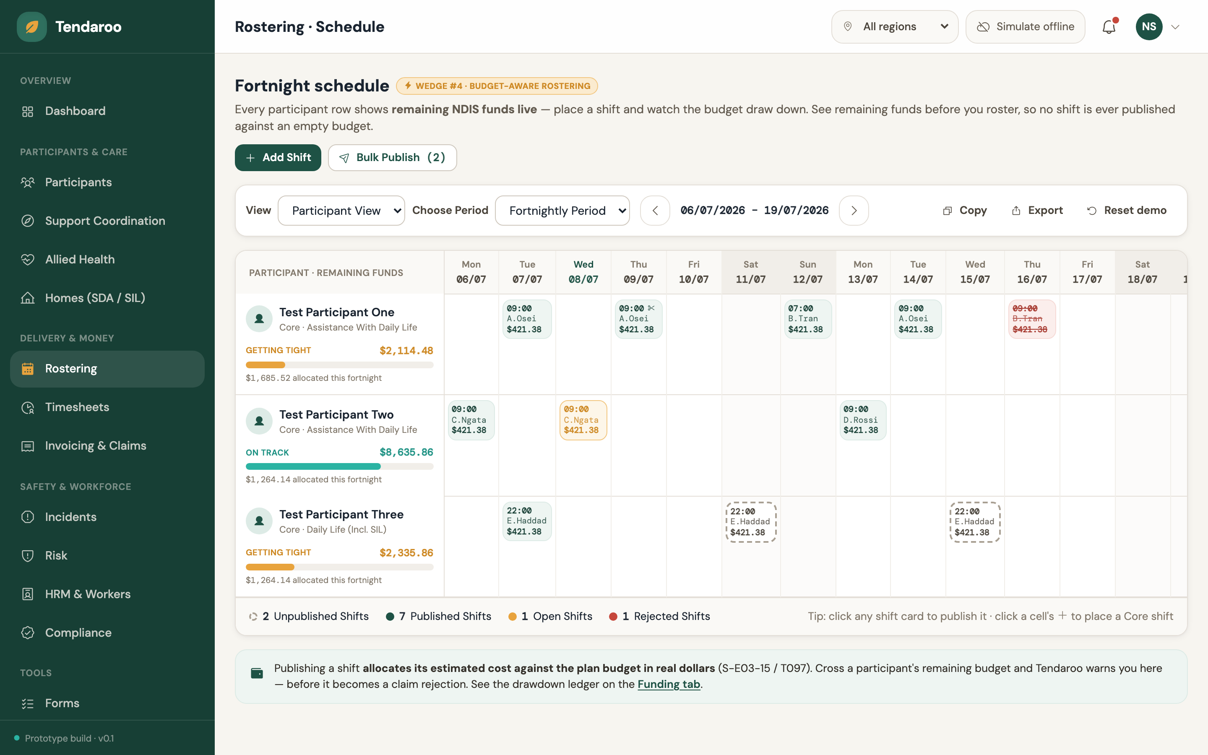Click the location pin icon in region selector
The height and width of the screenshot is (755, 1208).
(x=848, y=26)
